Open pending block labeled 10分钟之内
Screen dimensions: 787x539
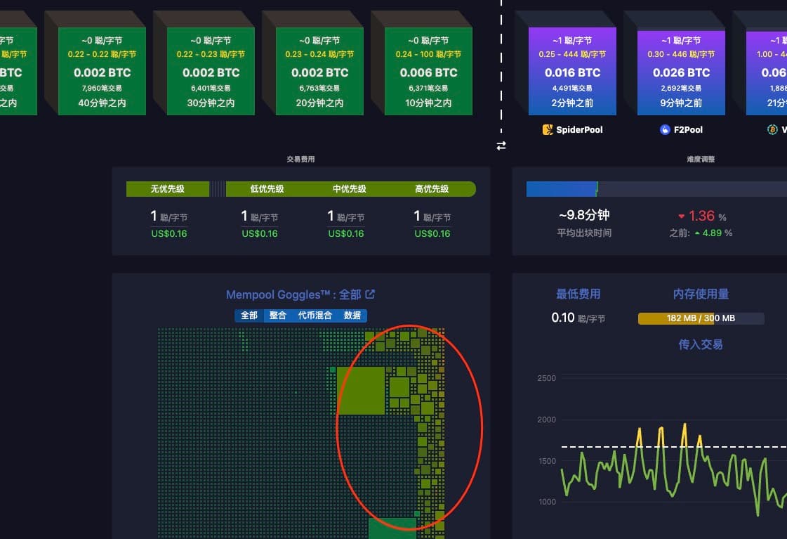click(428, 71)
